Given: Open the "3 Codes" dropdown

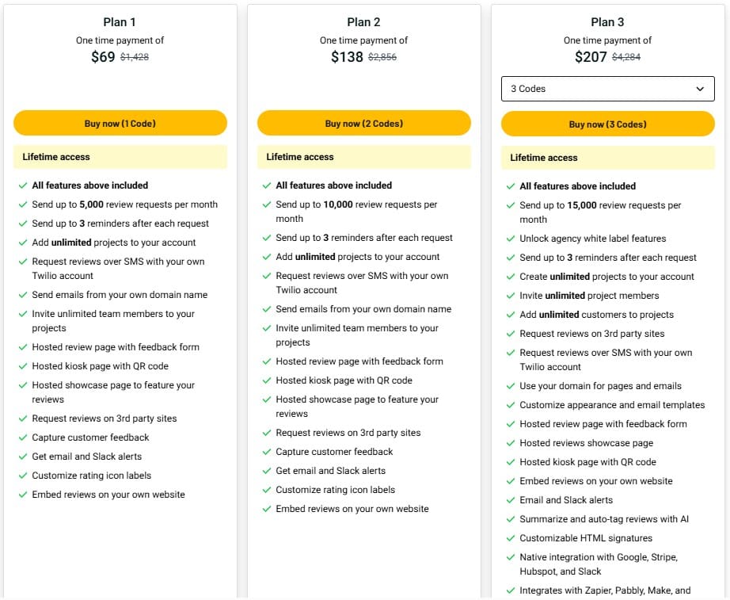Looking at the screenshot, I should click(607, 89).
